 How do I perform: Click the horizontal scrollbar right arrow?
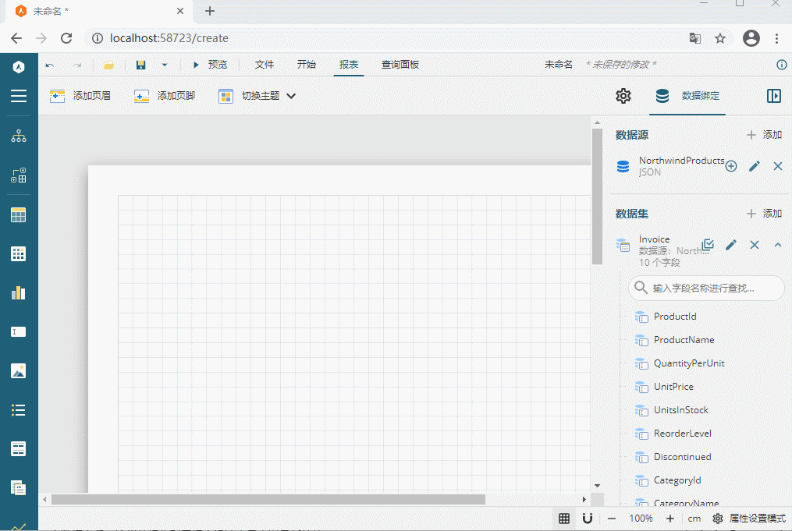pyautogui.click(x=584, y=499)
